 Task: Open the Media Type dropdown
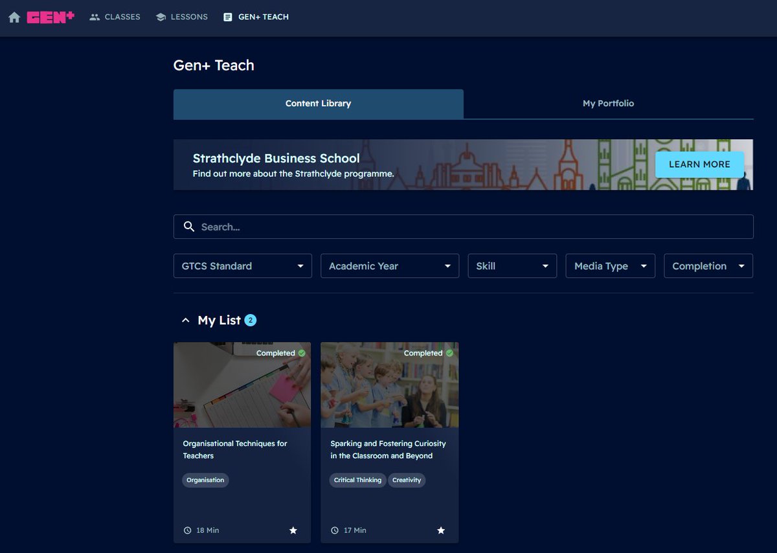(x=611, y=266)
